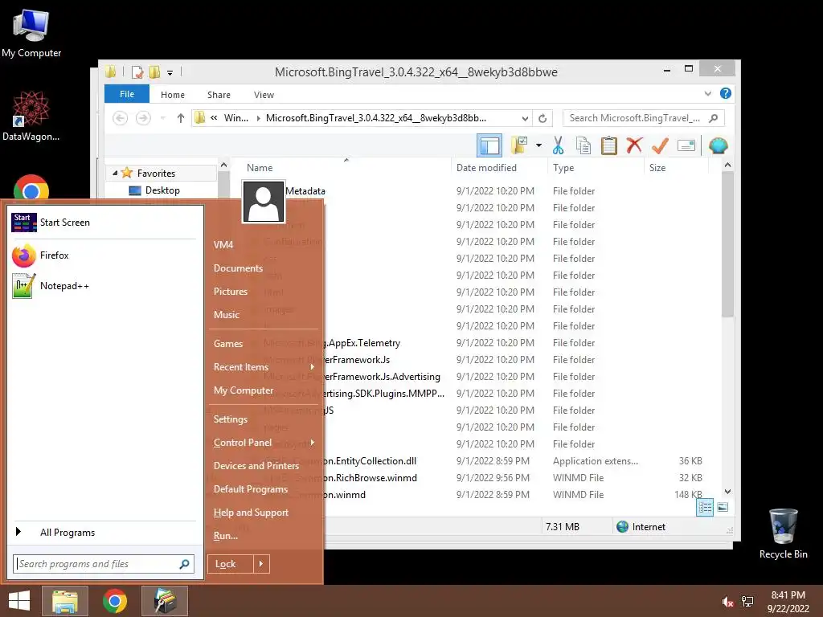Open Customize Quick Access Toolbar dropdown

tap(170, 72)
